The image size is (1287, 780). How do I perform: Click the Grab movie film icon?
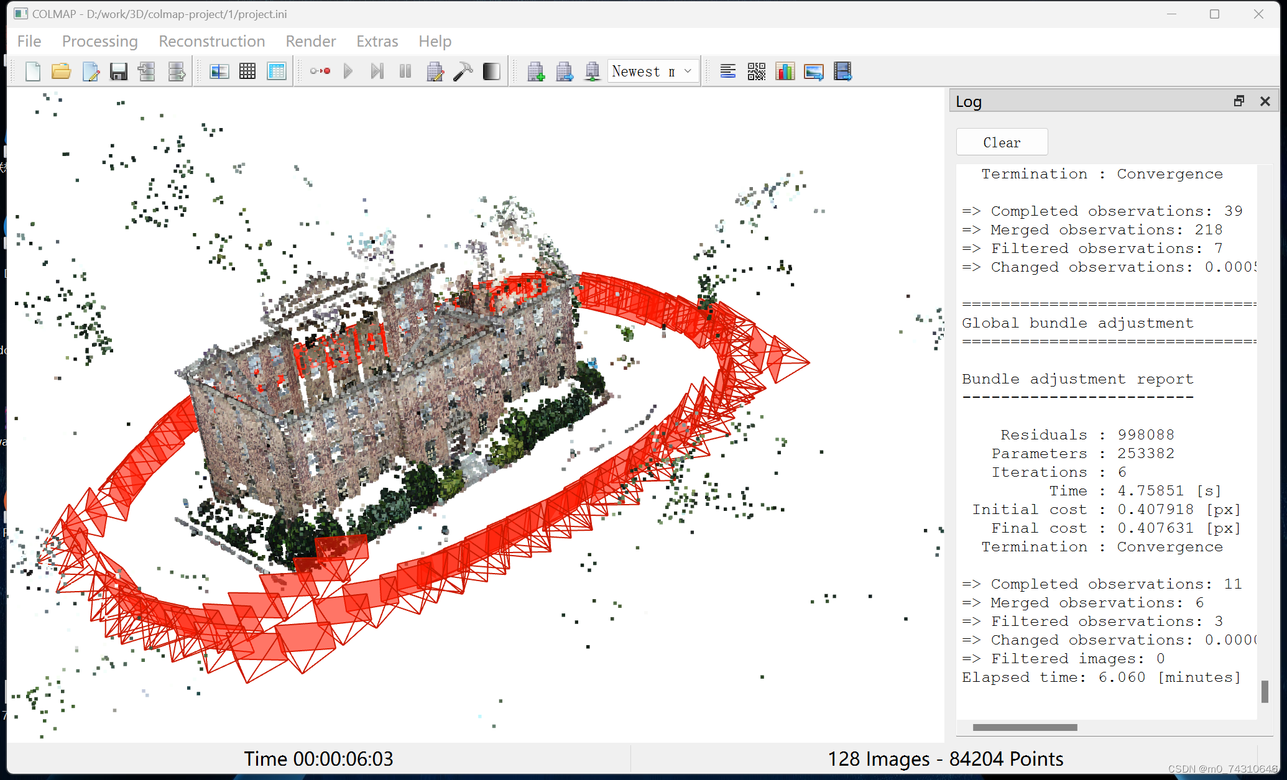[x=842, y=71]
